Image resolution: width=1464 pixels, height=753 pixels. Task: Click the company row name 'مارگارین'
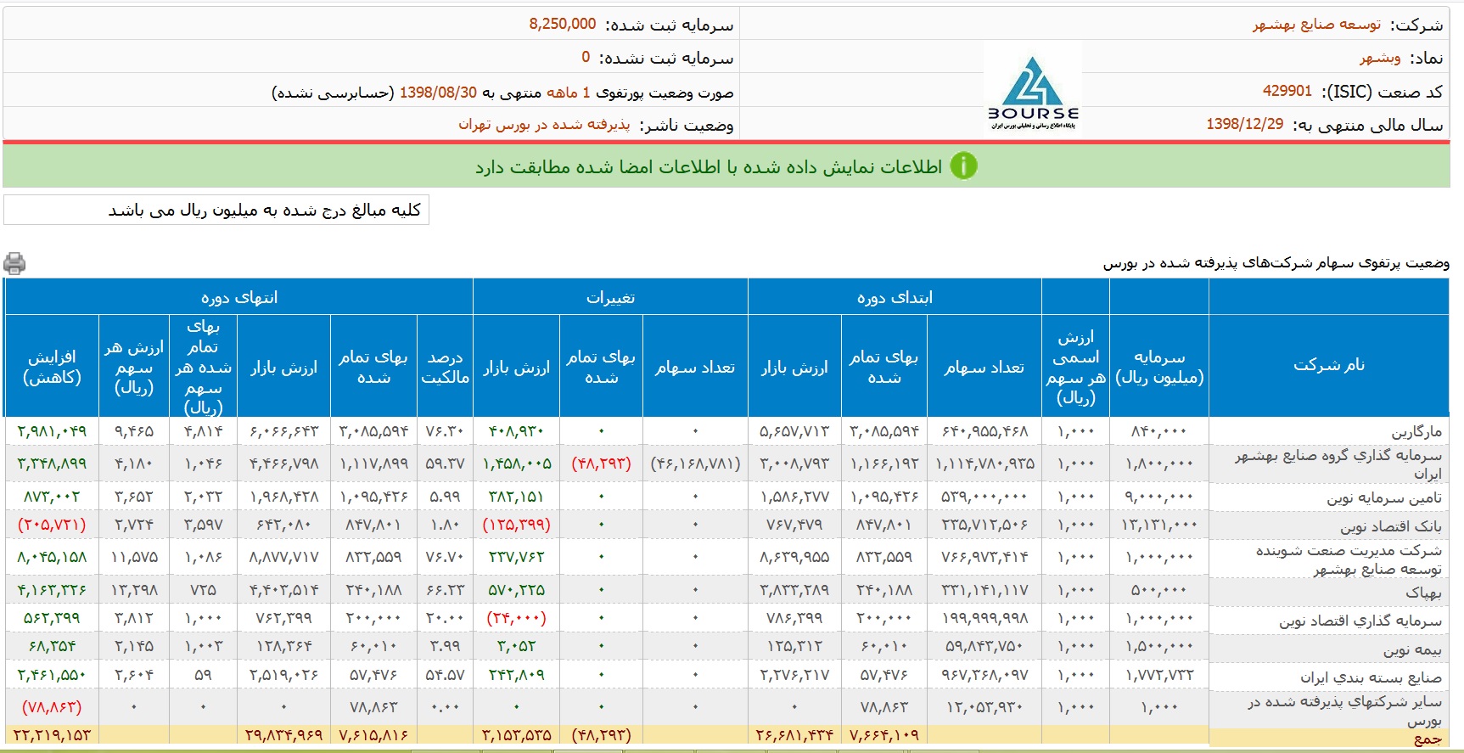click(x=1416, y=432)
